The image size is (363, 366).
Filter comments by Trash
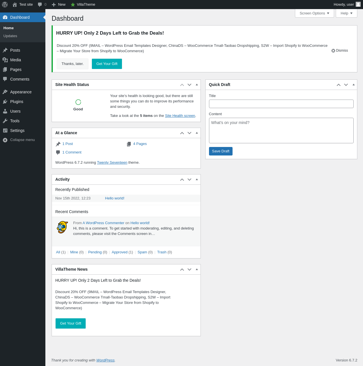click(x=162, y=252)
